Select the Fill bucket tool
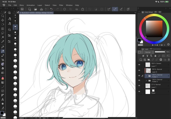Screen dimensions: 171x119 (x=3, y=78)
